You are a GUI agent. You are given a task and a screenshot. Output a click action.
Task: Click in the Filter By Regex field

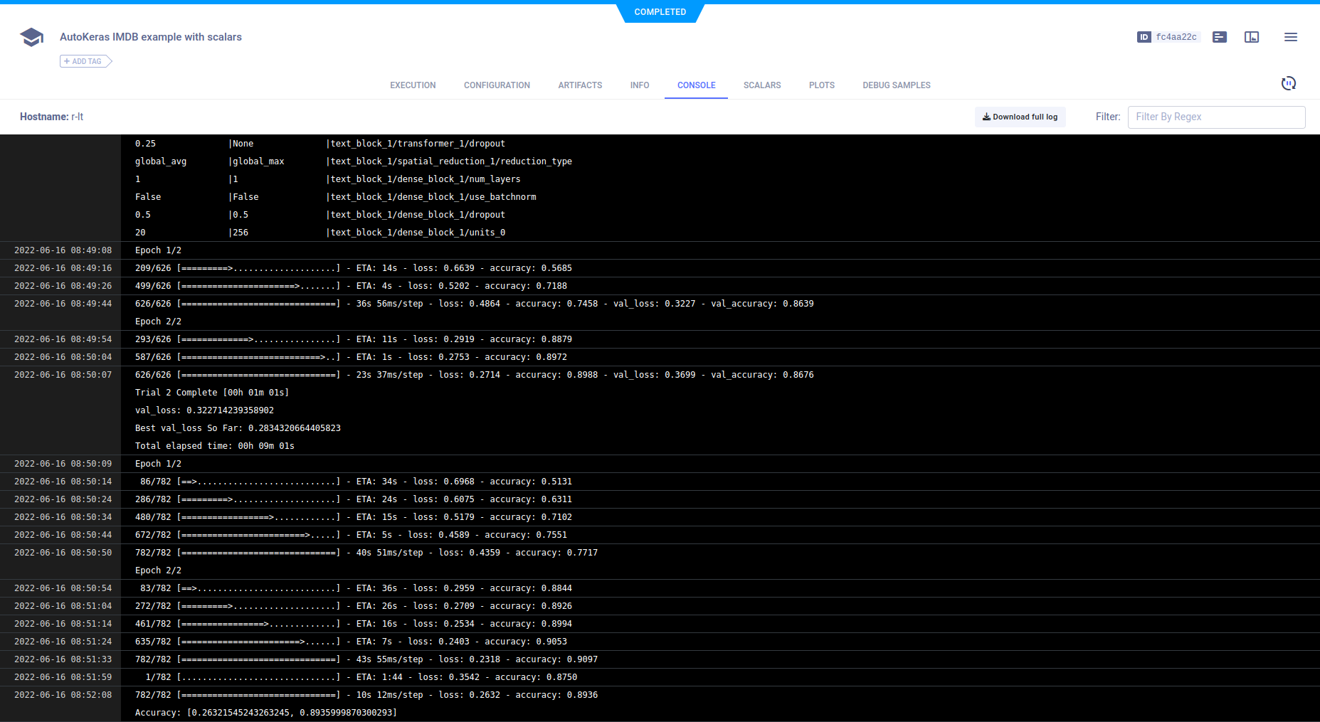pos(1215,117)
